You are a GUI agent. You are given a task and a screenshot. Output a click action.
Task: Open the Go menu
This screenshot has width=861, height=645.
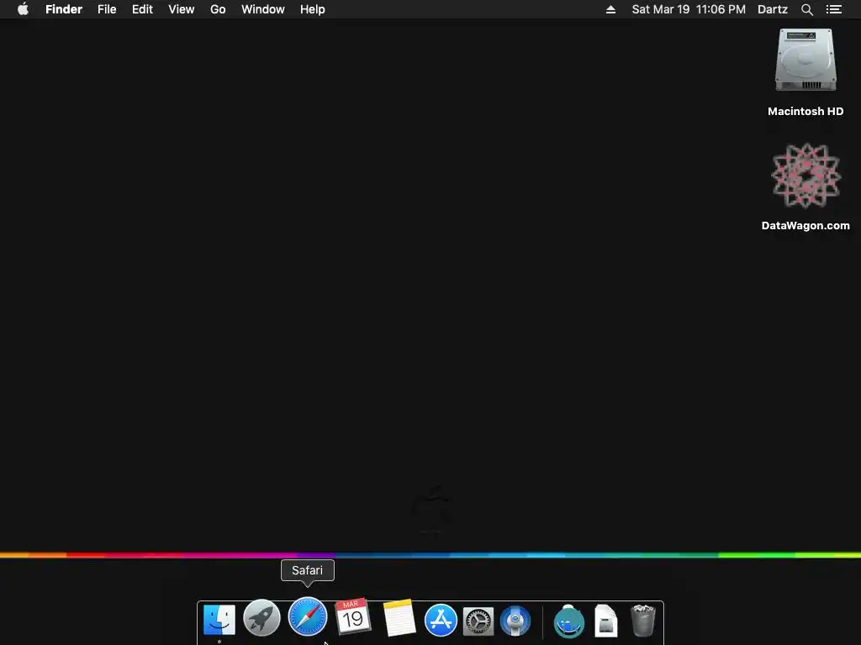point(218,9)
